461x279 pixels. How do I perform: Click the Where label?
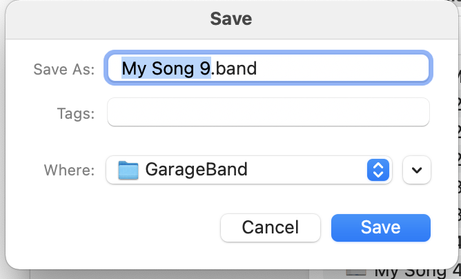click(x=69, y=170)
